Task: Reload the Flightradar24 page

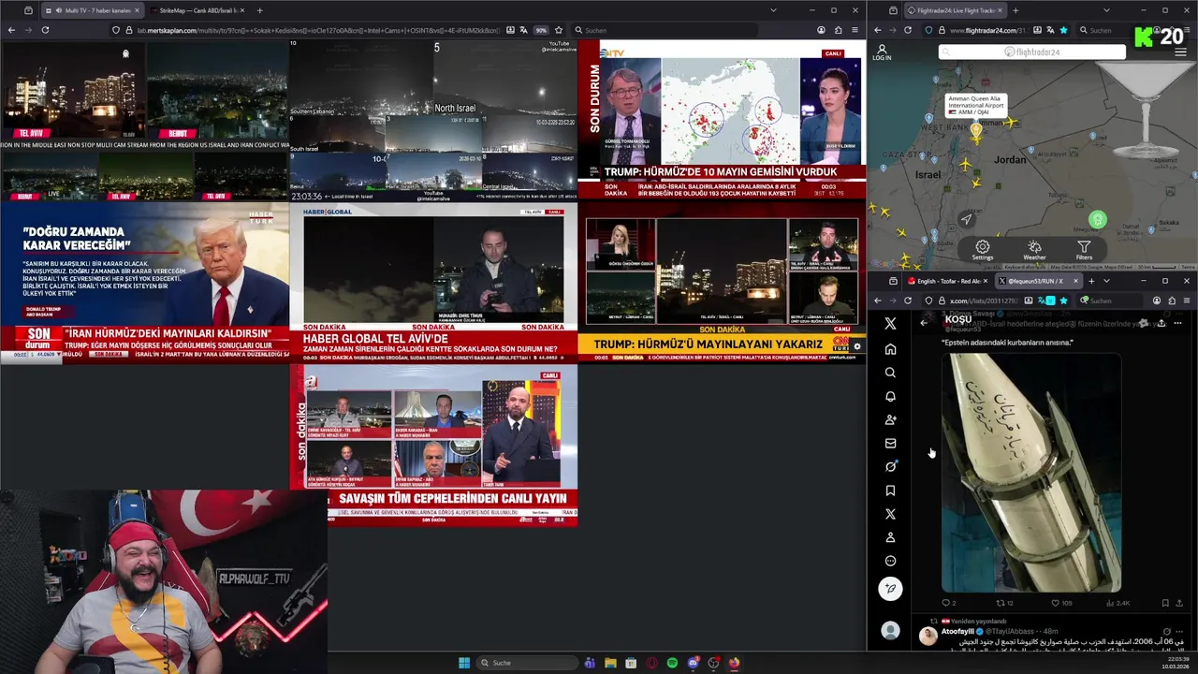Action: [x=907, y=30]
